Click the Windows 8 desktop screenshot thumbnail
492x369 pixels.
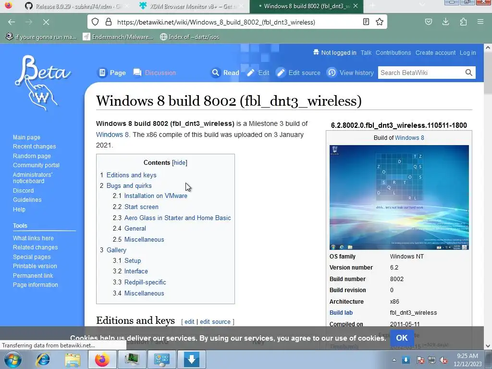coord(399,197)
